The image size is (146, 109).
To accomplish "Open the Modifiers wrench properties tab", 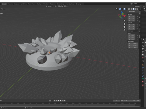I will pos(143,68).
